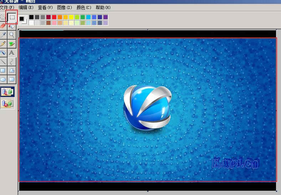Pick the Eraser tool

[x=3, y=26]
